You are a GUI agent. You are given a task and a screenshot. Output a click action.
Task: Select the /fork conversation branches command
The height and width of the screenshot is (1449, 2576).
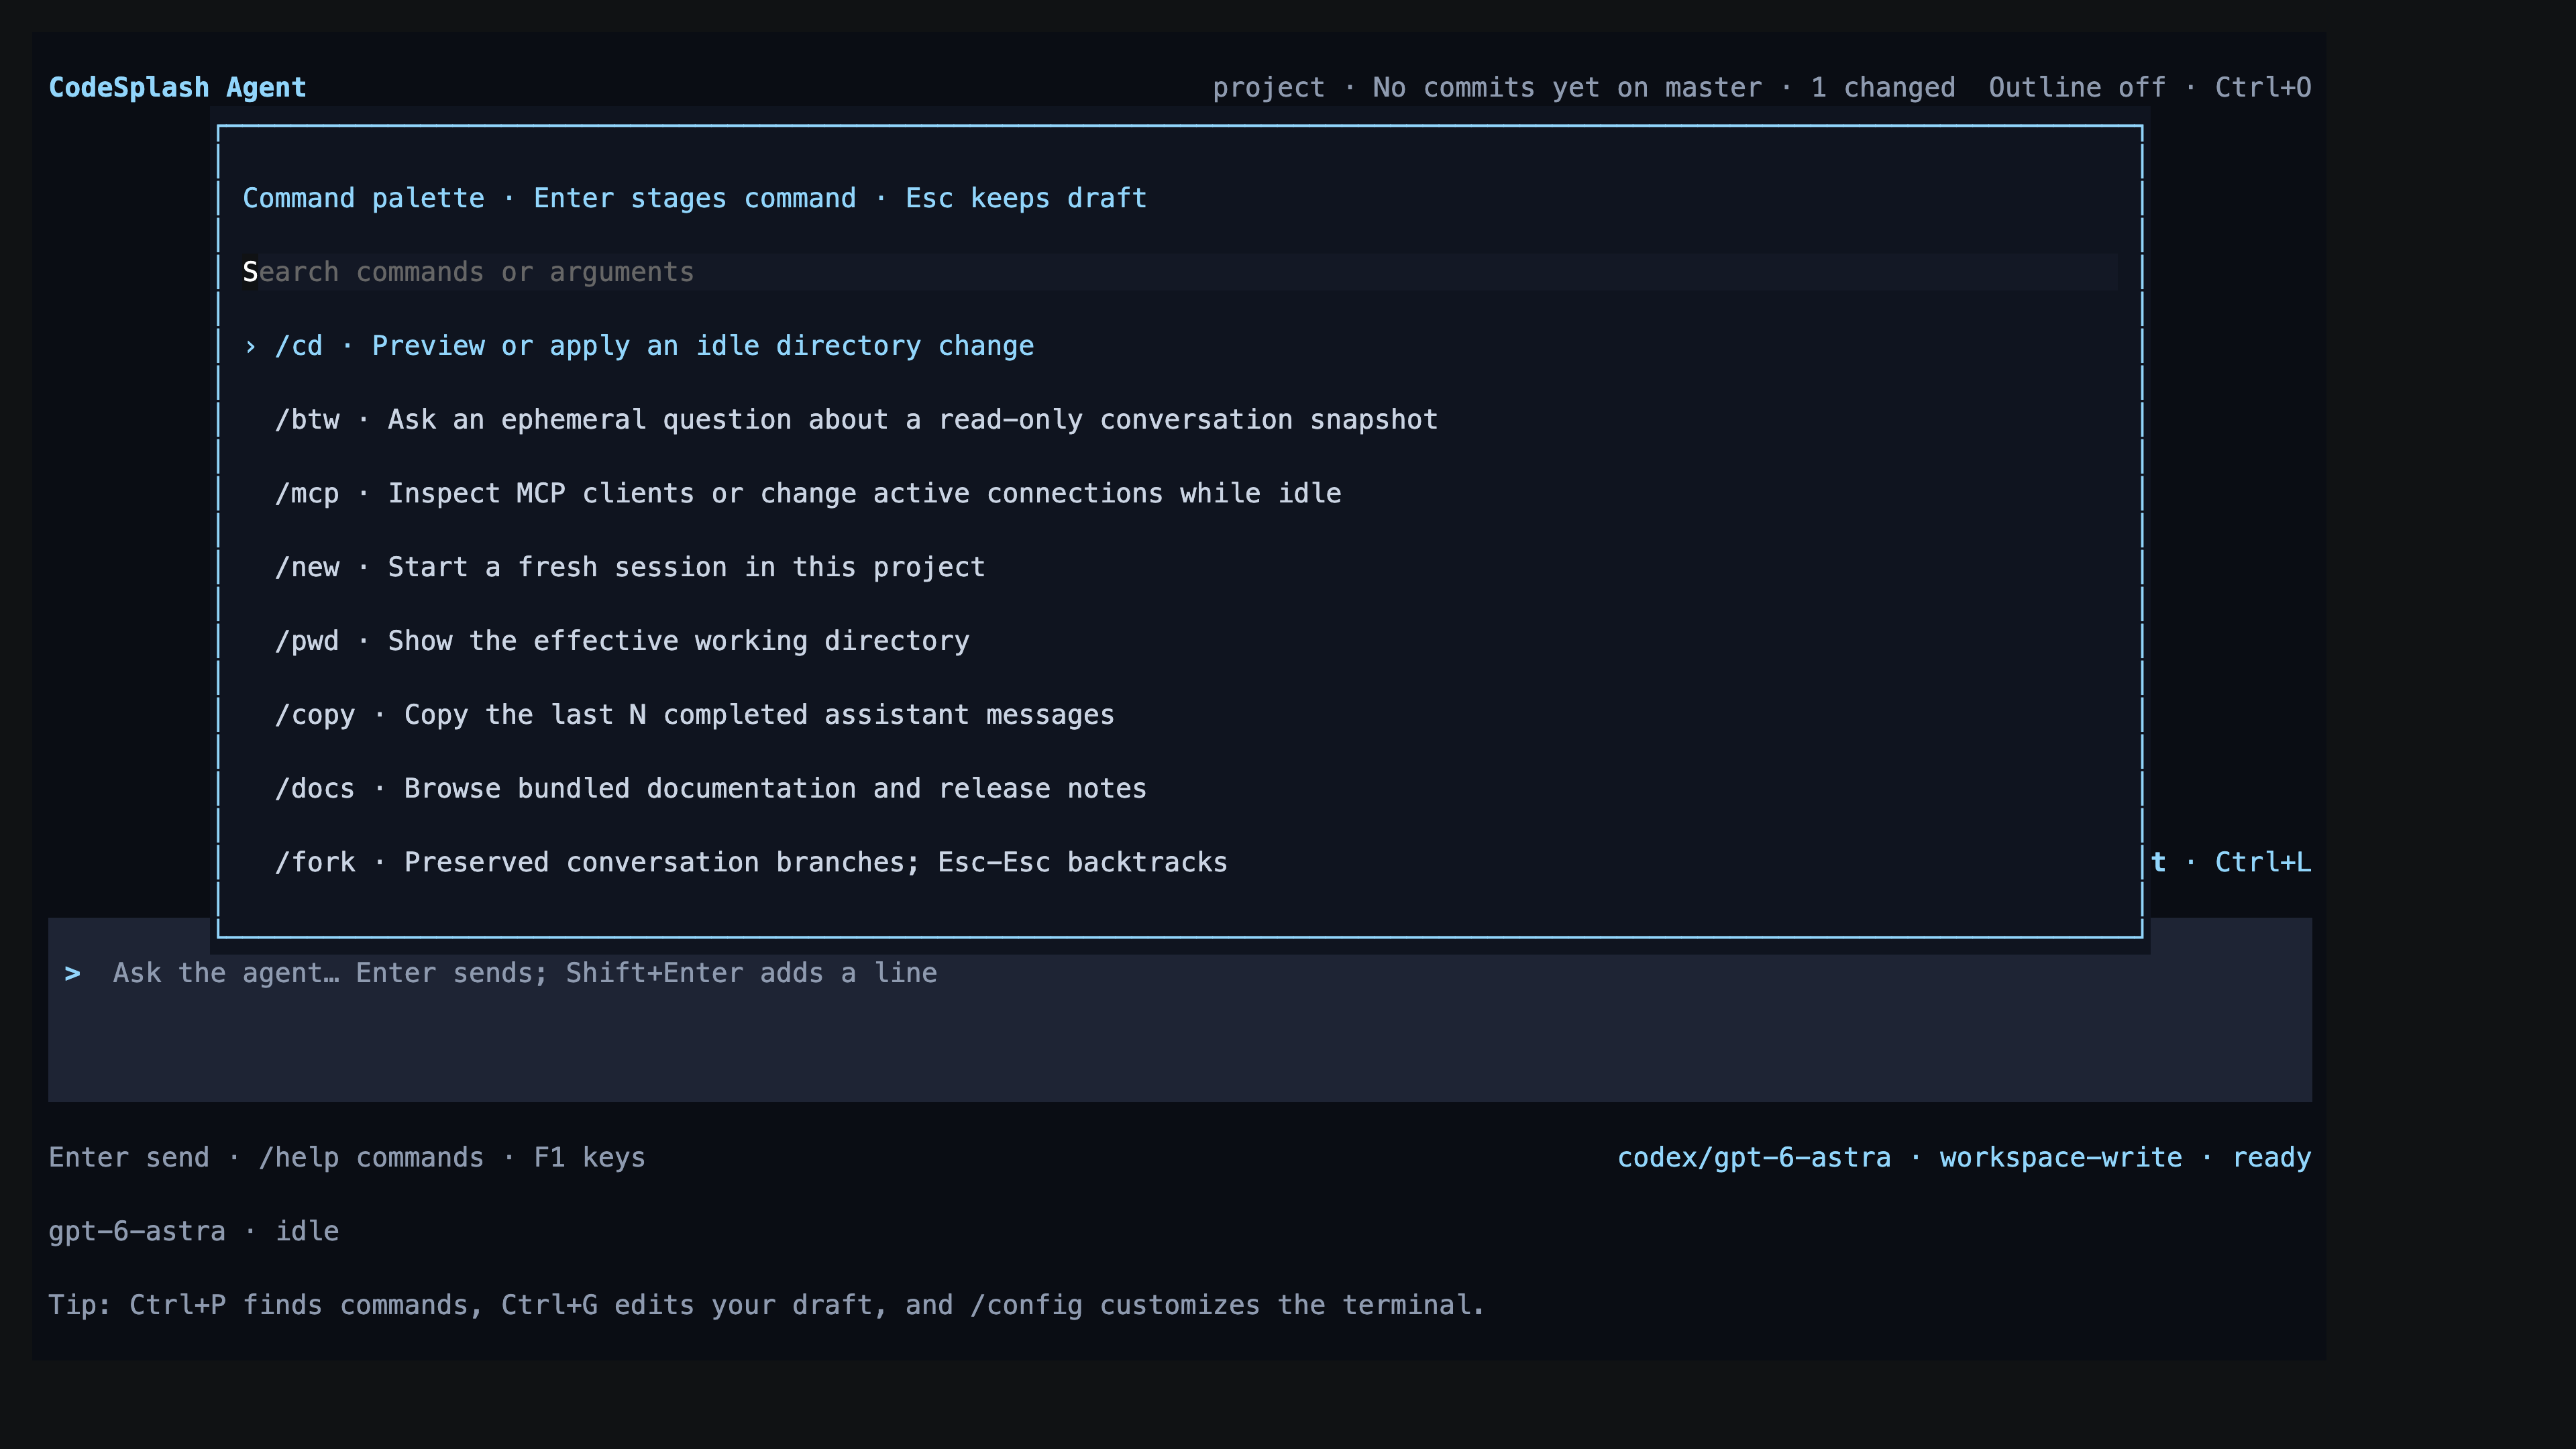[1179, 863]
